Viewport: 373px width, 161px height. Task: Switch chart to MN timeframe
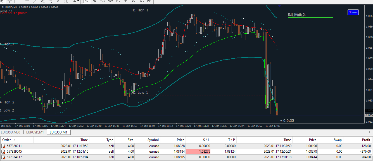(149, 1)
